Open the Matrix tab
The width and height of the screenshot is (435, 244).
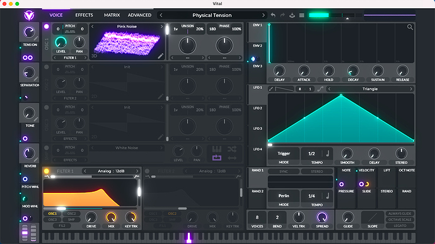pos(112,15)
